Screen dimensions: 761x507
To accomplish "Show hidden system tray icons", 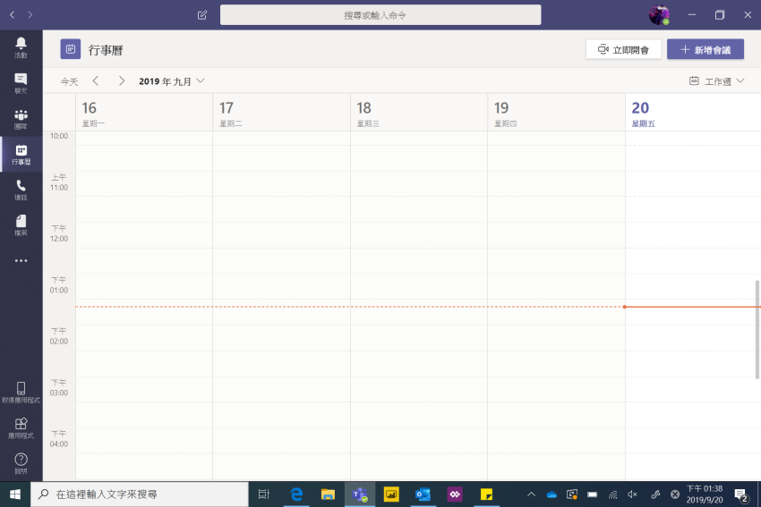I will pos(532,494).
